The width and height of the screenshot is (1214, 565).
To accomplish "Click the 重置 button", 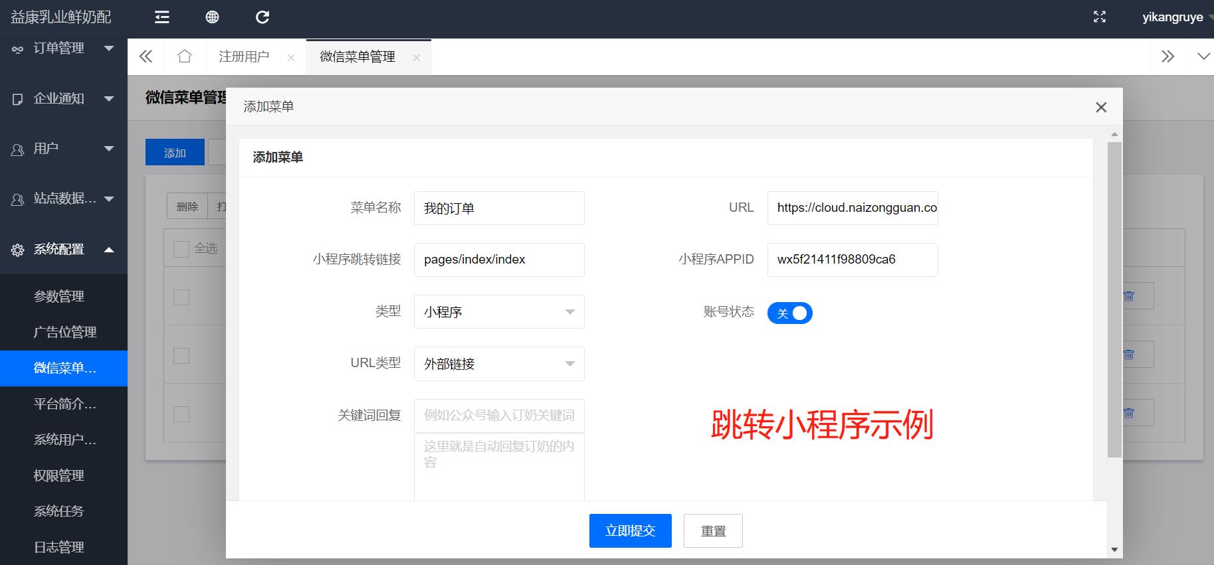I will (713, 530).
